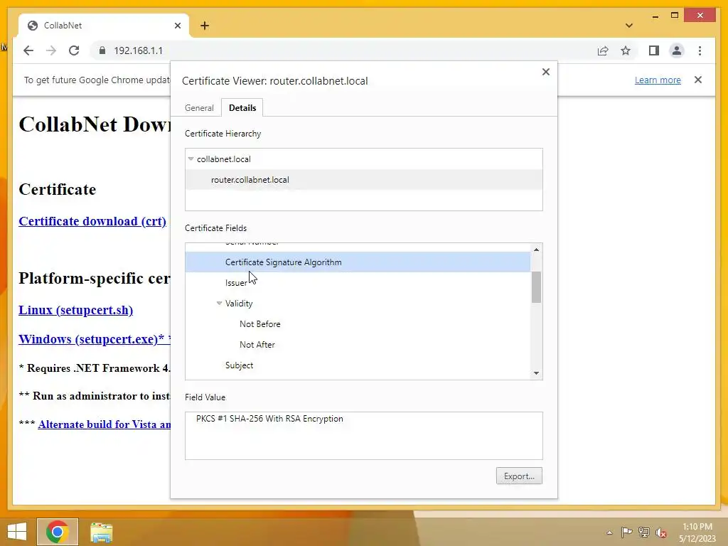Click the browser forward arrow

point(51,50)
